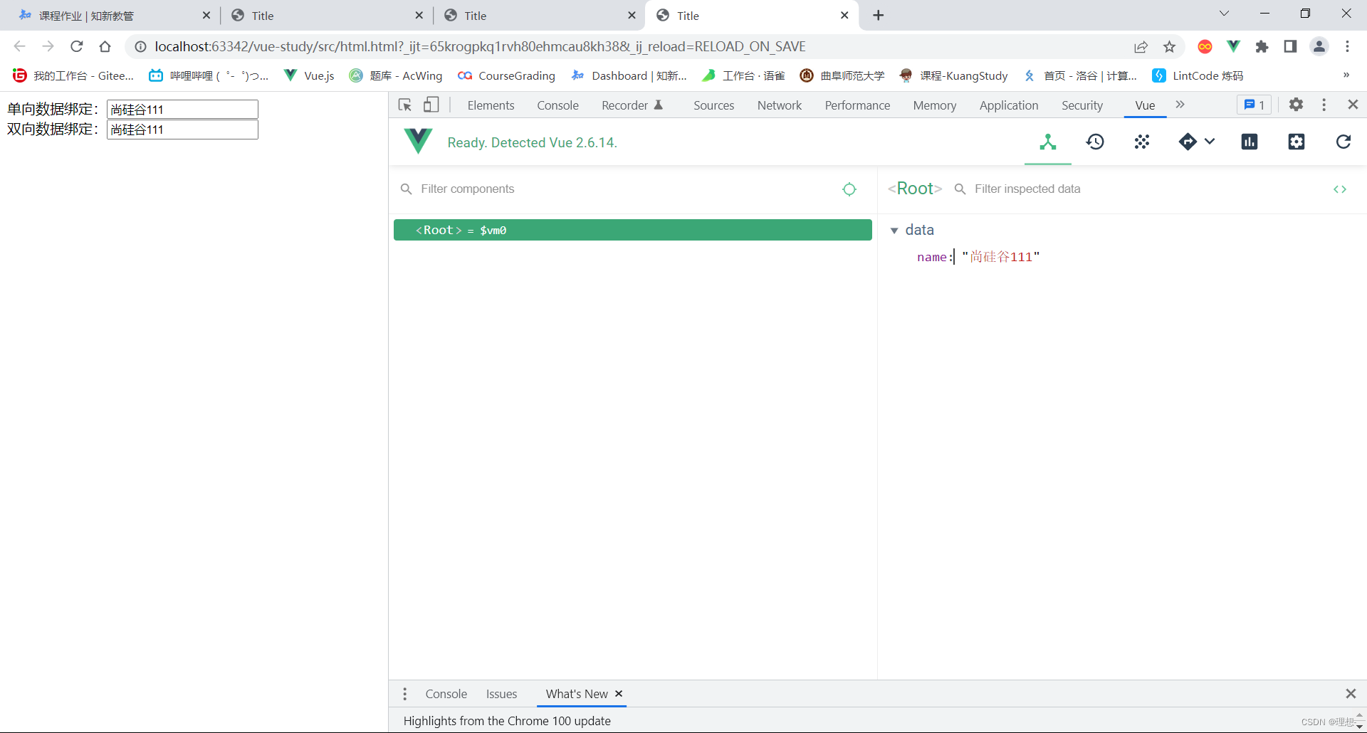Image resolution: width=1367 pixels, height=733 pixels.
Task: Click the inspect DOM code brackets icon
Action: tap(1340, 189)
